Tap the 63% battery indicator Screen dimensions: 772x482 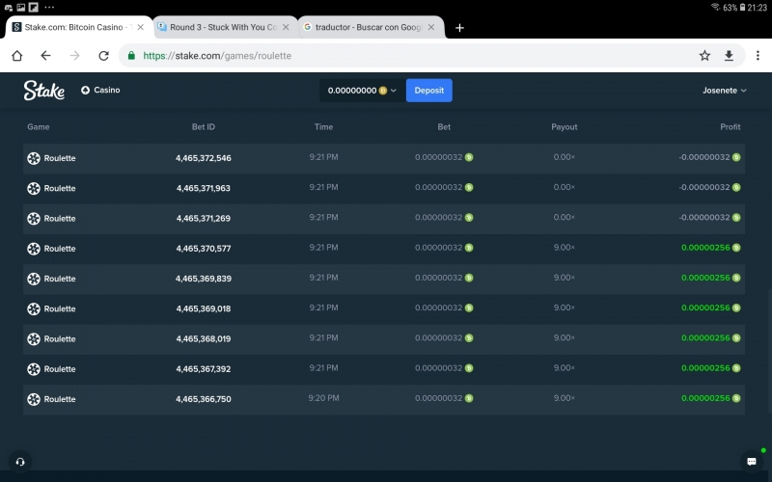[734, 8]
